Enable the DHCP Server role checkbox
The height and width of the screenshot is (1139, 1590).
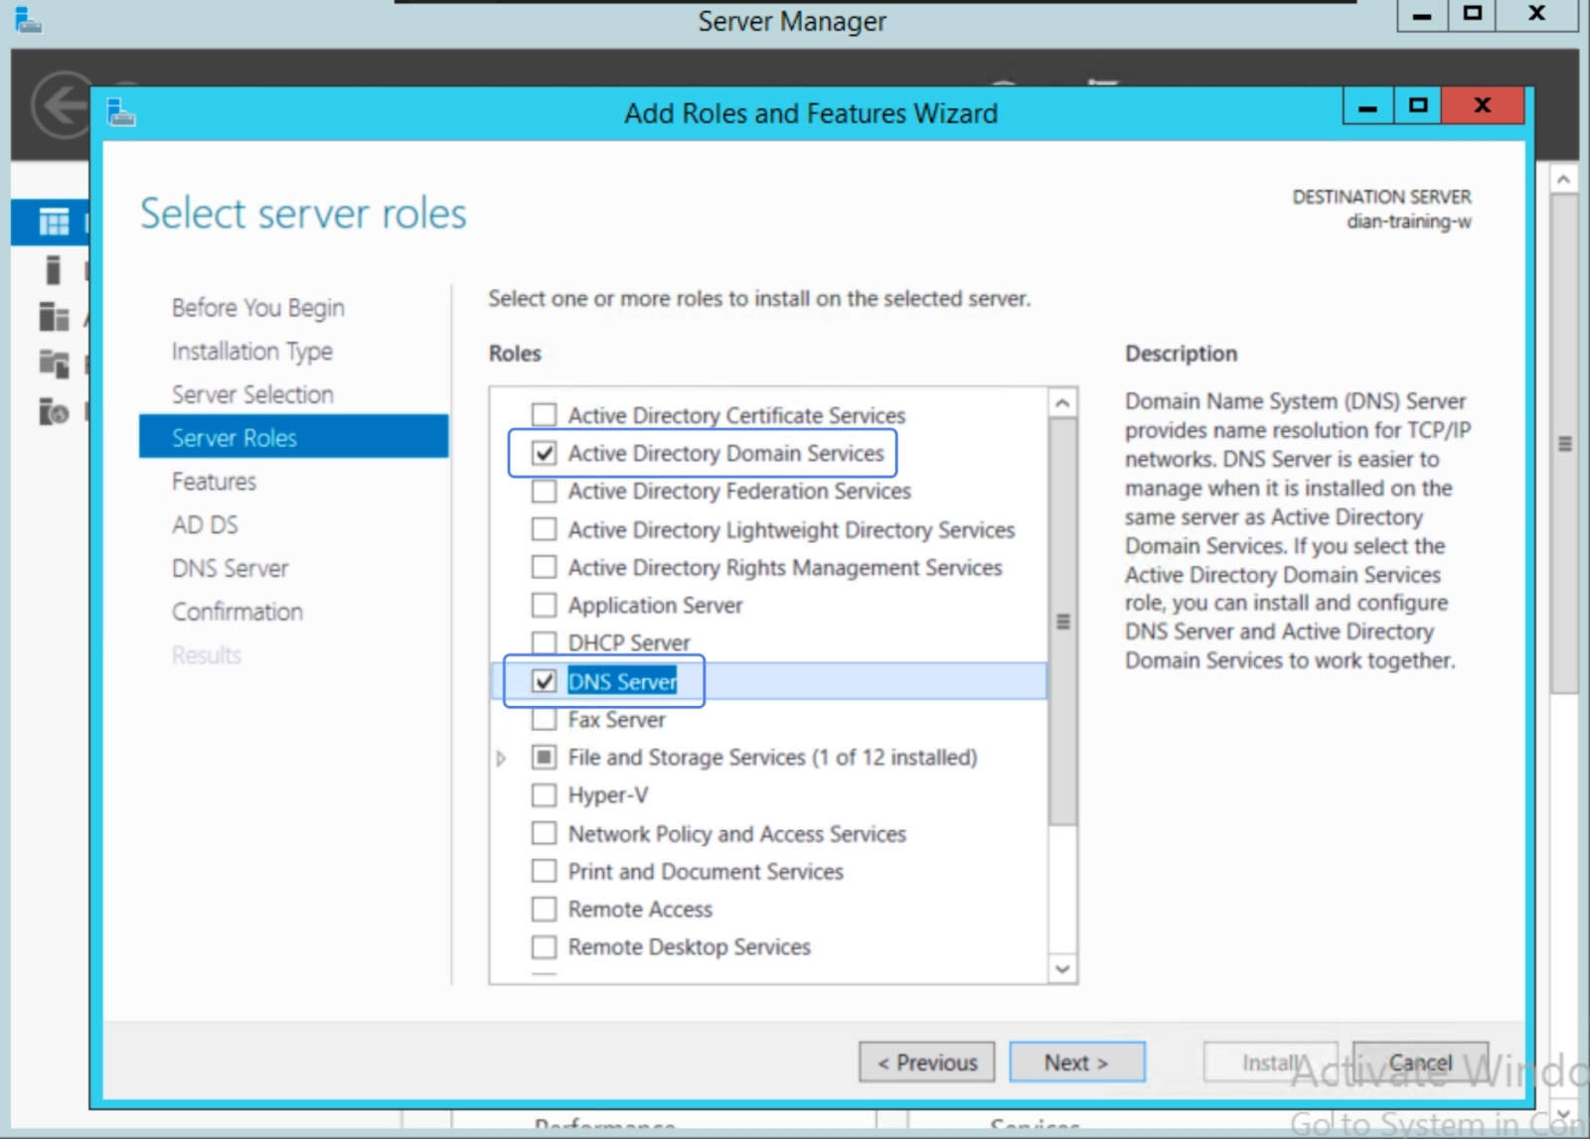[x=545, y=642]
